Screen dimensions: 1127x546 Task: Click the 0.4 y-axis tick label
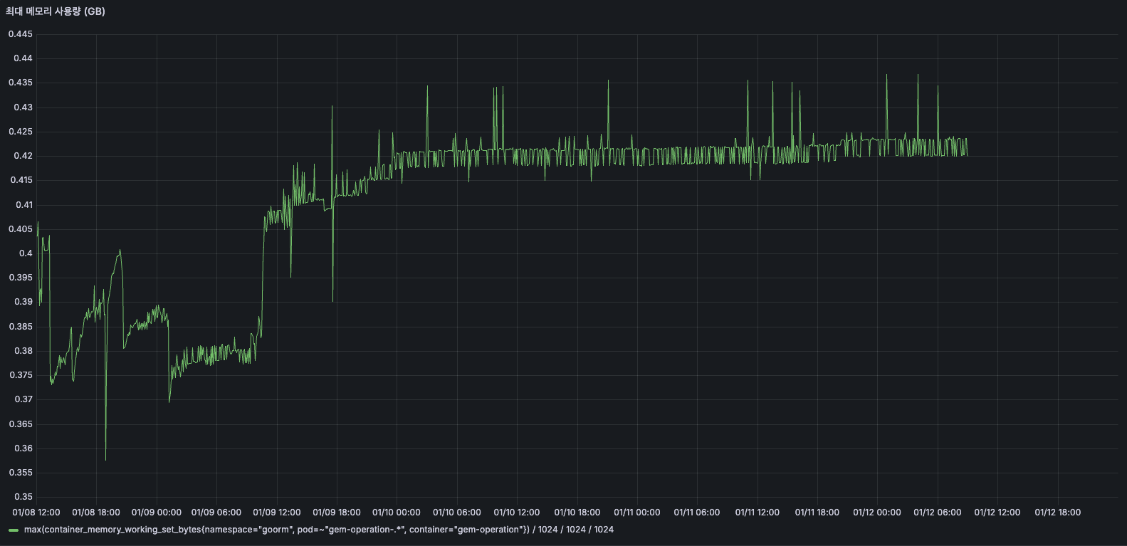26,253
